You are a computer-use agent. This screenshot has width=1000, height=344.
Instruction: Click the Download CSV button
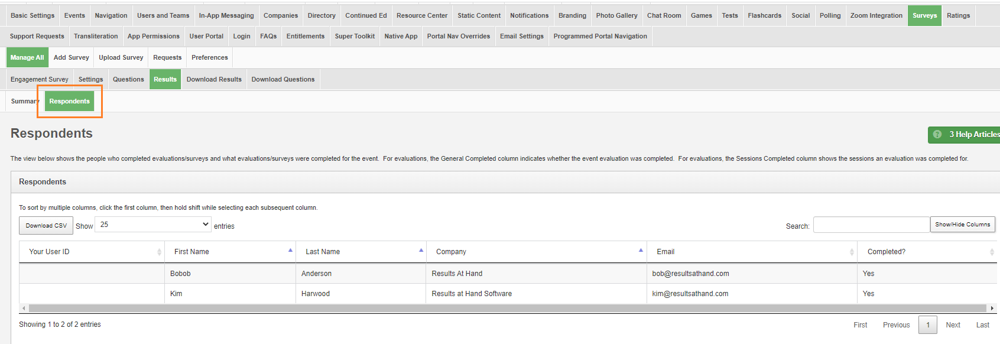point(46,226)
